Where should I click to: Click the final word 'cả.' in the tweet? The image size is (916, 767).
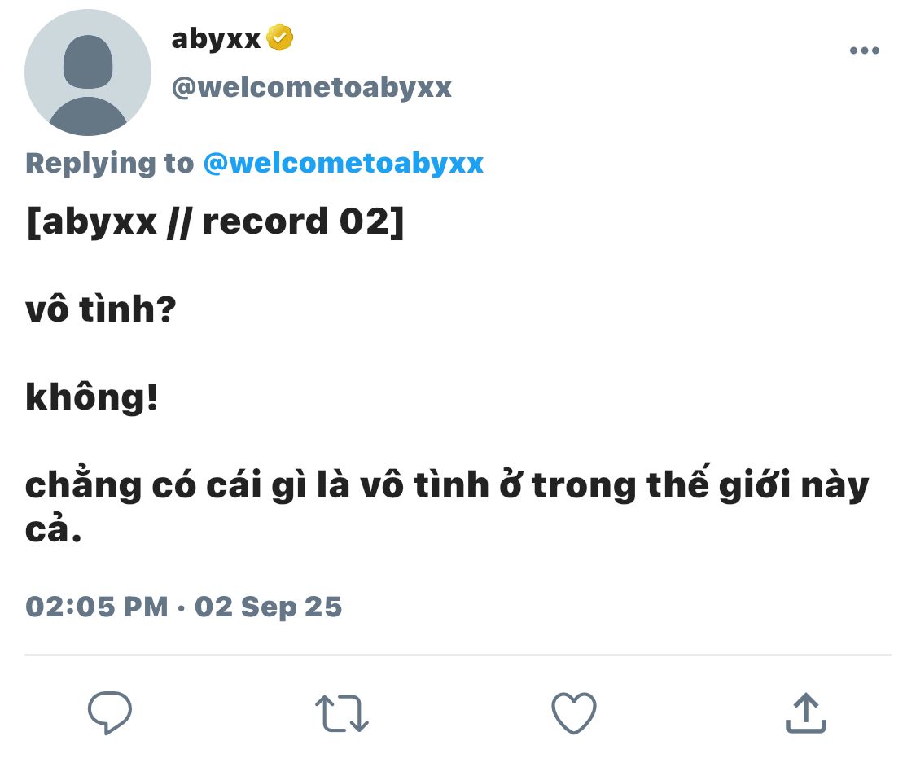pyautogui.click(x=53, y=528)
